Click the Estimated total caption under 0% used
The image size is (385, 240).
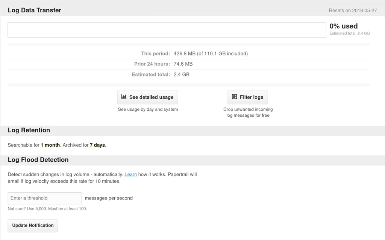pos(349,33)
